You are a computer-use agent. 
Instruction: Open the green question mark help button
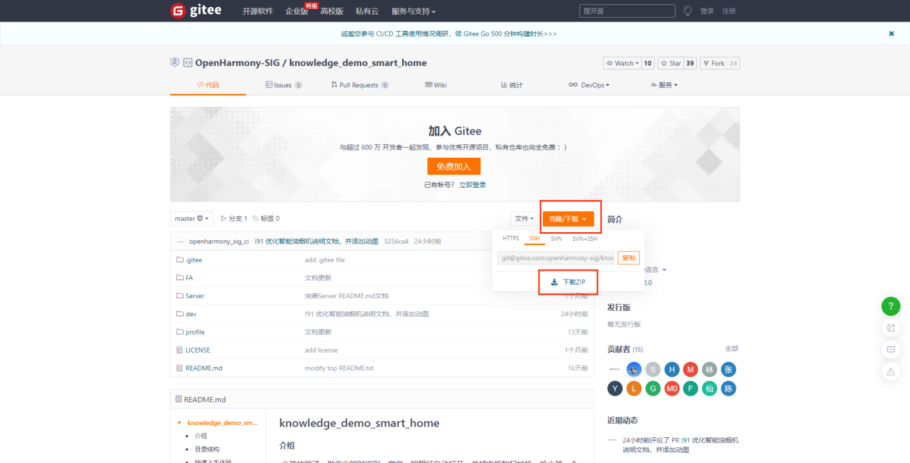[891, 306]
